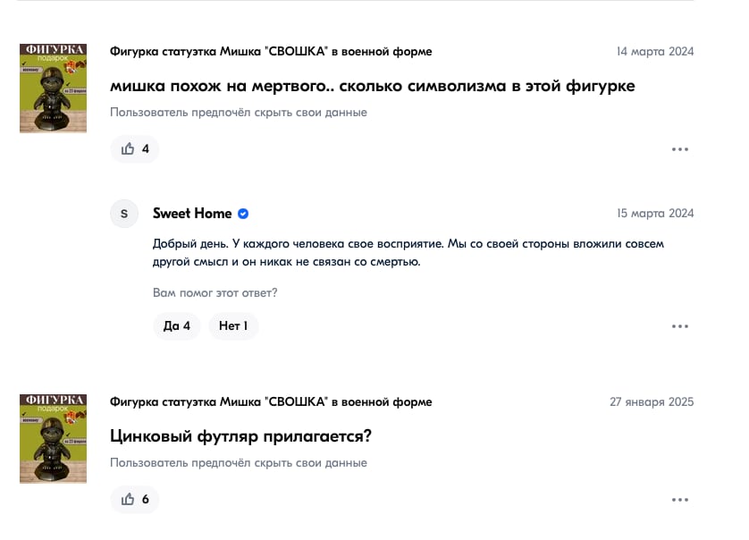Viewport: 749px width, 540px height.
Task: Open the Sweet Home seller name
Action: pyautogui.click(x=192, y=214)
